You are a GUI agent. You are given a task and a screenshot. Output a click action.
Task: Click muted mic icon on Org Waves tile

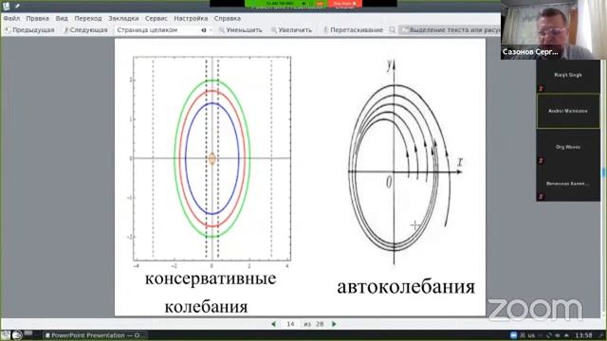(541, 161)
